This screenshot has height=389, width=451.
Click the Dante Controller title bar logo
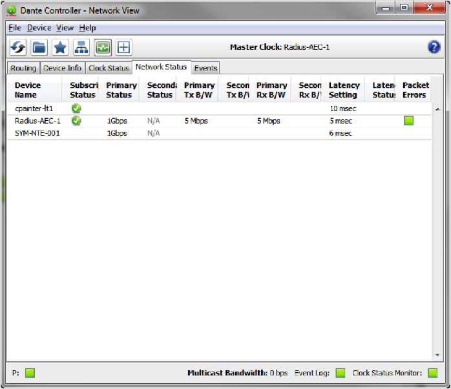(12, 10)
